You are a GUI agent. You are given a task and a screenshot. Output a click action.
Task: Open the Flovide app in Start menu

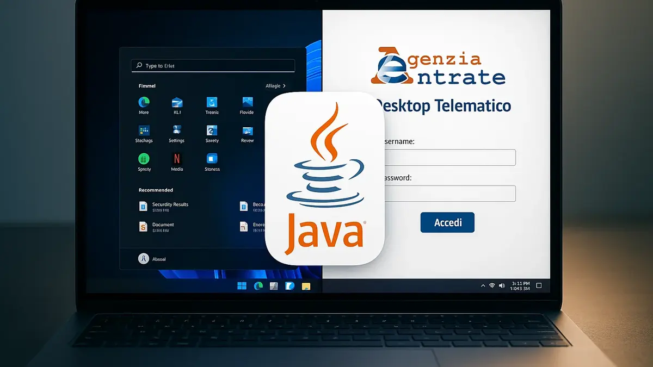[x=247, y=102]
